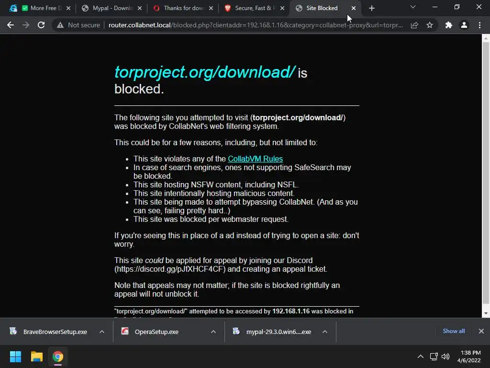
Task: Click the scrollbar up arrow
Action: [x=486, y=38]
